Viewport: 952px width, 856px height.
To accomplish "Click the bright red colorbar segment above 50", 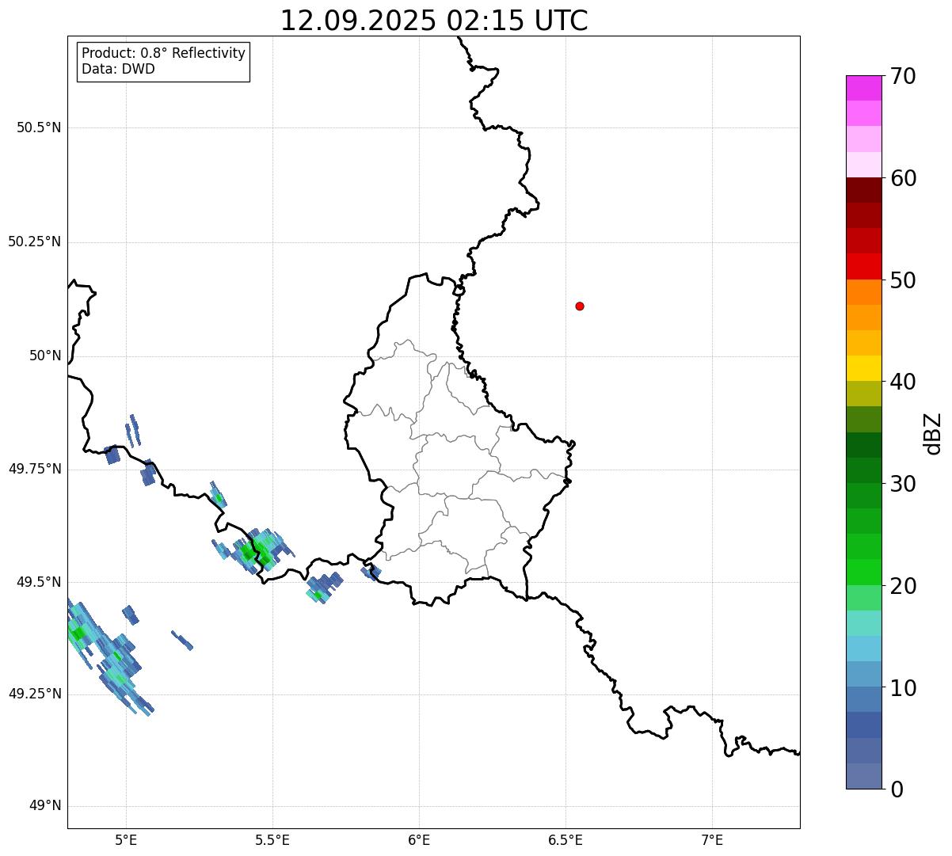I will (x=863, y=266).
